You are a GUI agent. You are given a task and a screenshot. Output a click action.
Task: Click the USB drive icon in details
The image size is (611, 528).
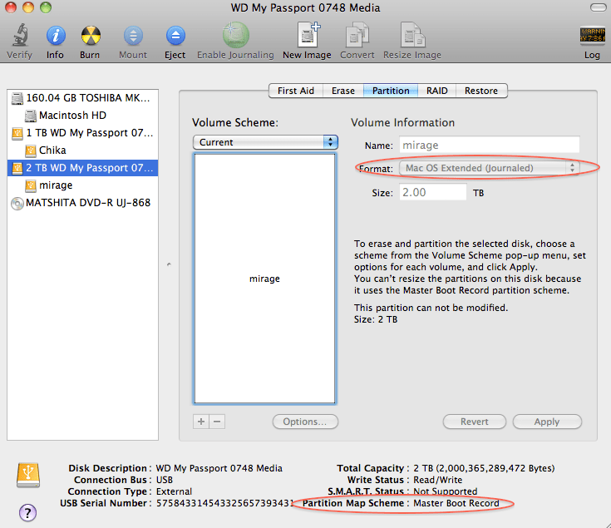tap(28, 476)
